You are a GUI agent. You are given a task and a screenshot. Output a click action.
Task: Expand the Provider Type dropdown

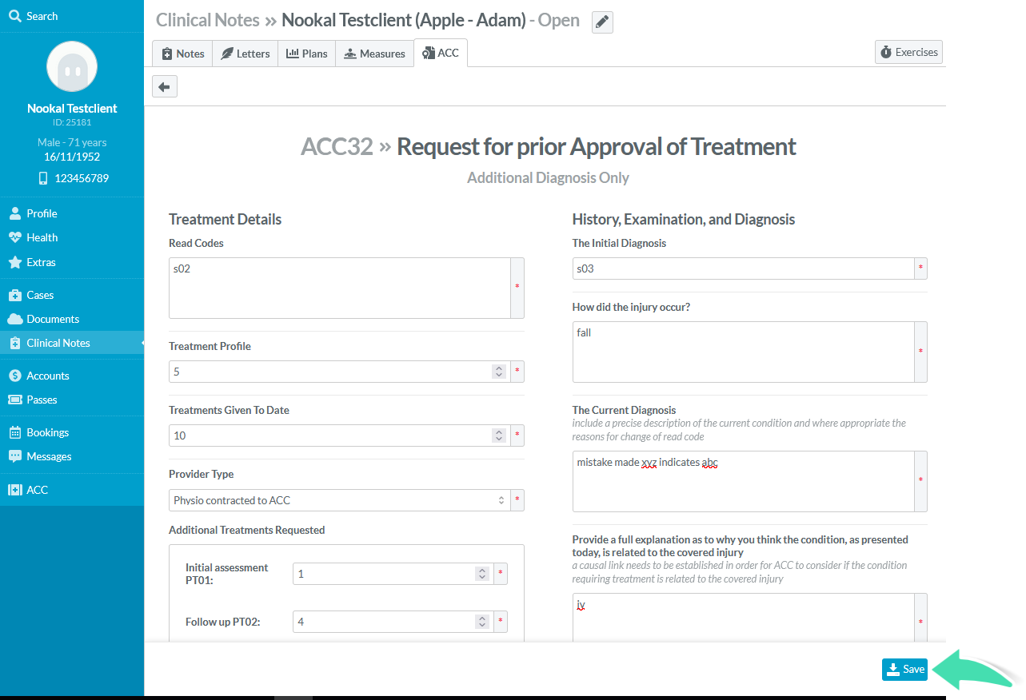pyautogui.click(x=340, y=500)
